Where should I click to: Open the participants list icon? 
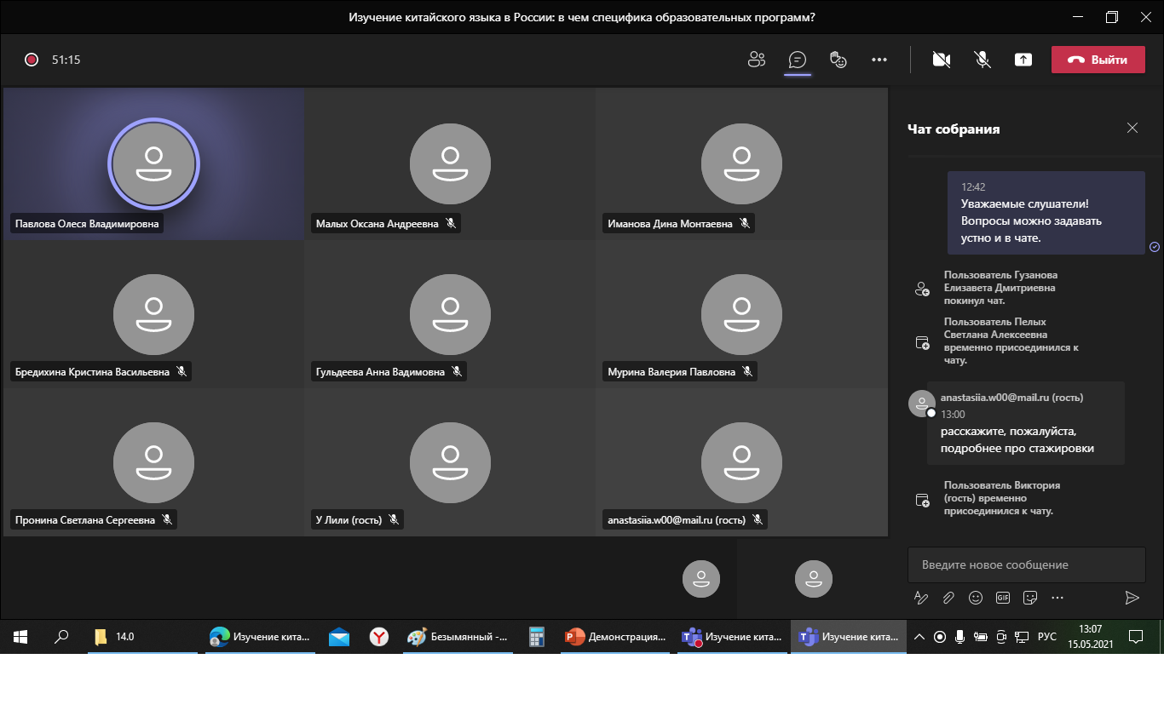pos(756,60)
